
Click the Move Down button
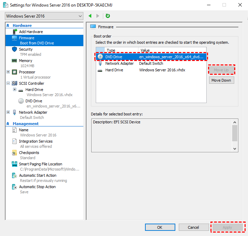221,80
